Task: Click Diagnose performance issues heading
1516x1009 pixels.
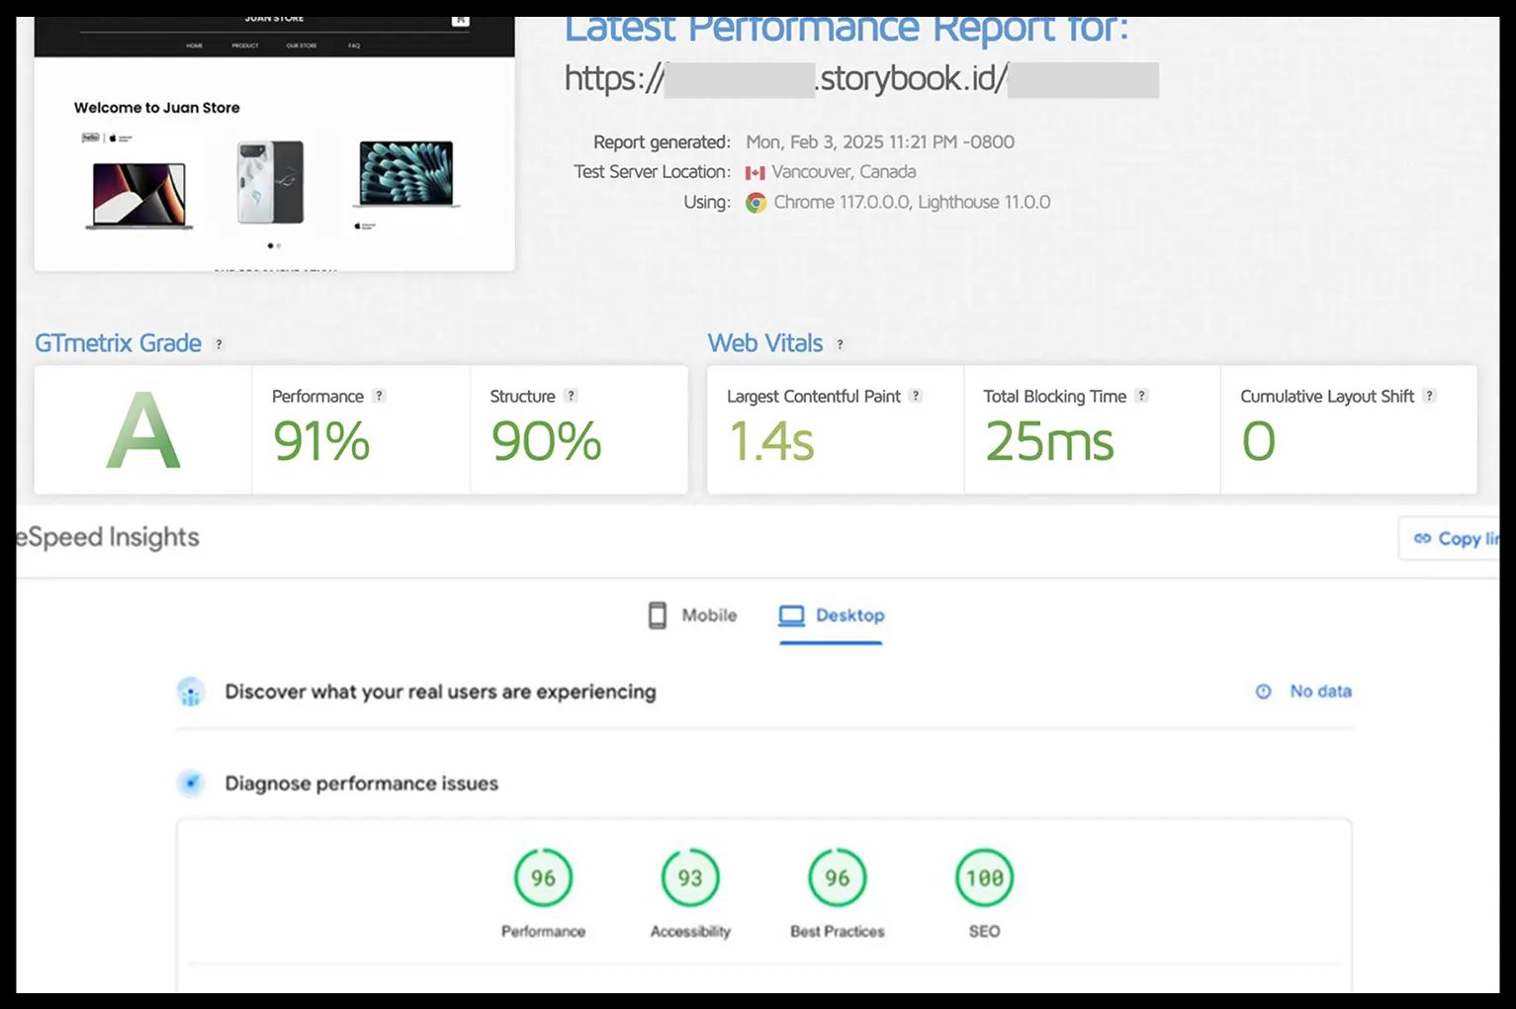Action: point(361,783)
